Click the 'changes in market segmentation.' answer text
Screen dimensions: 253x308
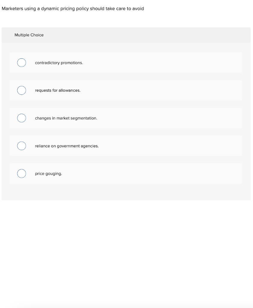click(66, 118)
